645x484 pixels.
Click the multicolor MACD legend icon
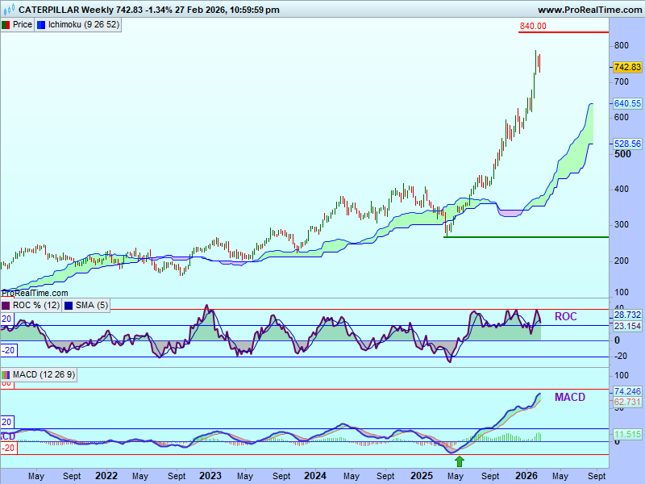[6, 375]
